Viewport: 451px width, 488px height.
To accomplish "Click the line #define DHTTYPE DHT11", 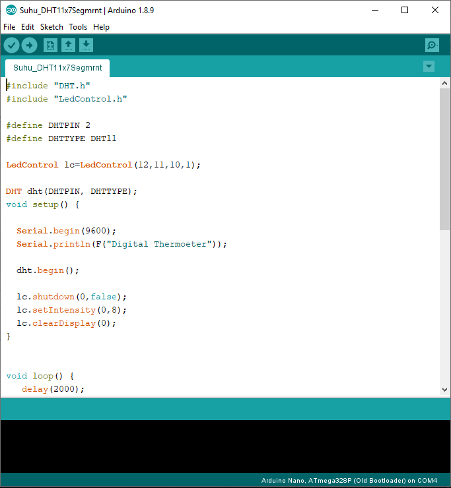I will [x=61, y=138].
